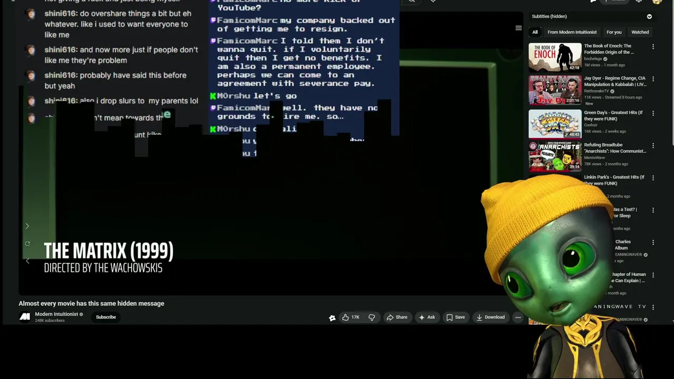Open options for the 'Charles Album' video
This screenshot has height=379, width=674.
coord(653,243)
